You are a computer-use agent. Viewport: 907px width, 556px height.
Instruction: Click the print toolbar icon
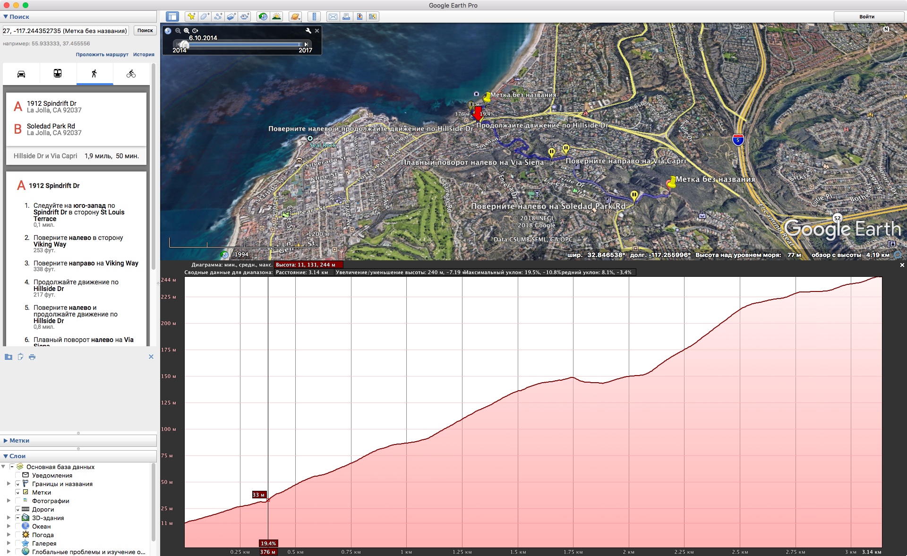tap(346, 17)
